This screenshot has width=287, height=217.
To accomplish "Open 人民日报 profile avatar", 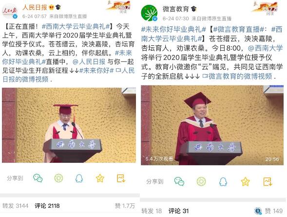I will pos(10,11).
